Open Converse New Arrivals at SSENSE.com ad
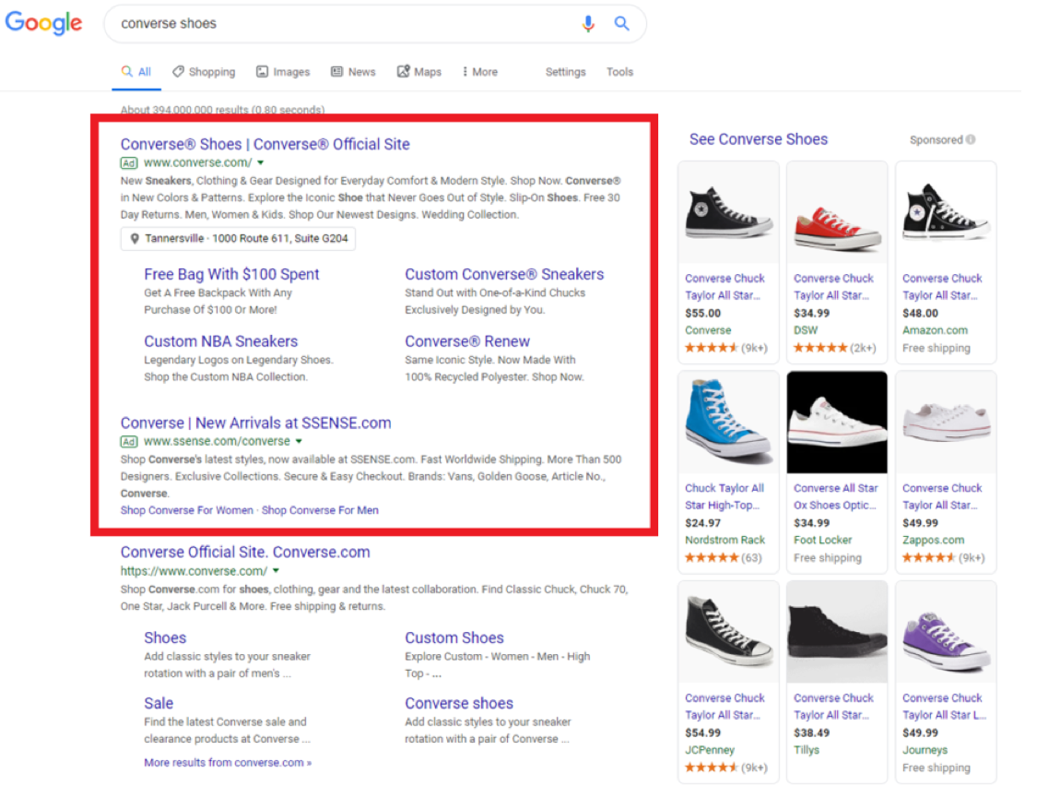Image resolution: width=1037 pixels, height=786 pixels. [256, 423]
